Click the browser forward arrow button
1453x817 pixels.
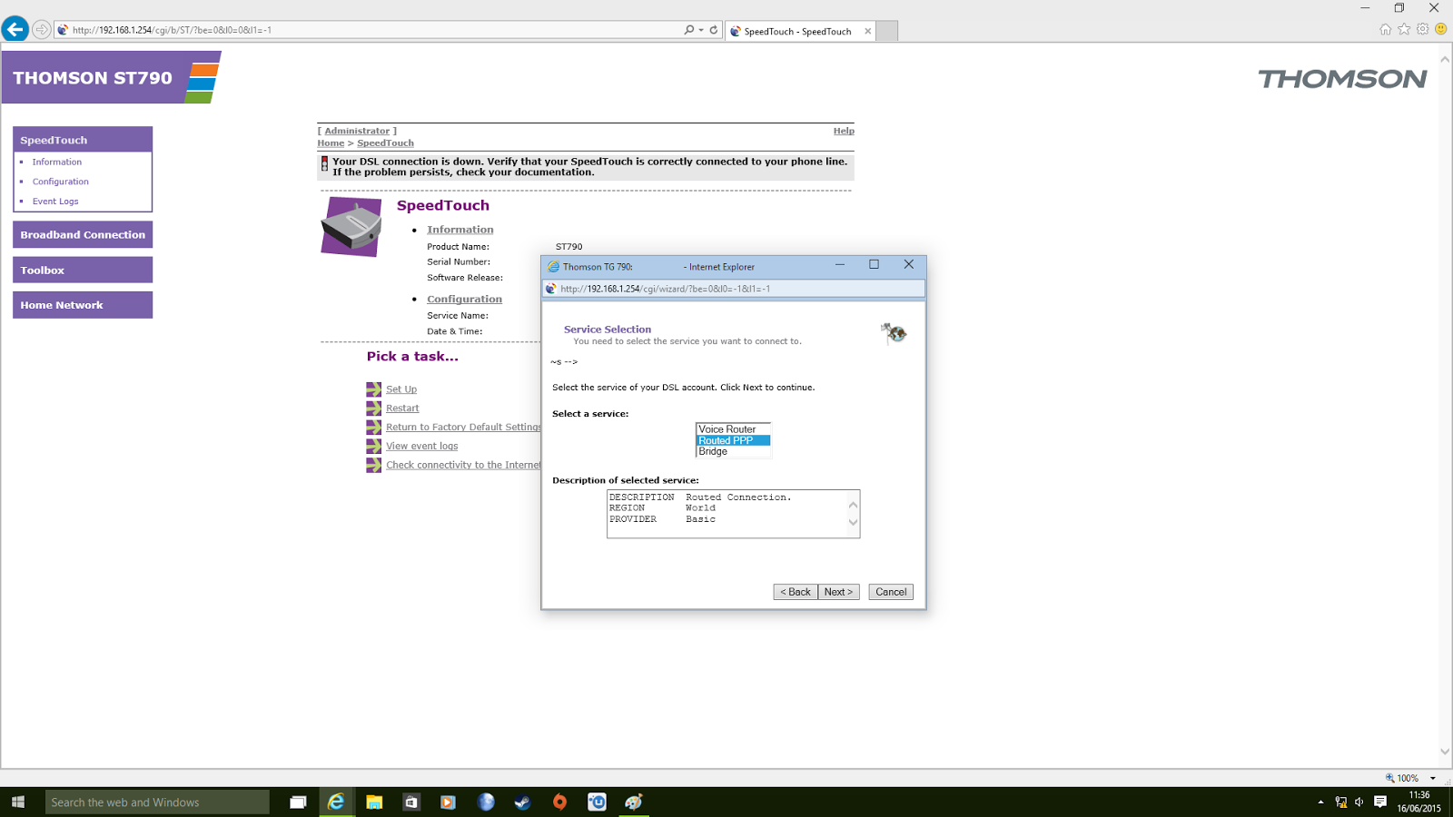coord(41,30)
